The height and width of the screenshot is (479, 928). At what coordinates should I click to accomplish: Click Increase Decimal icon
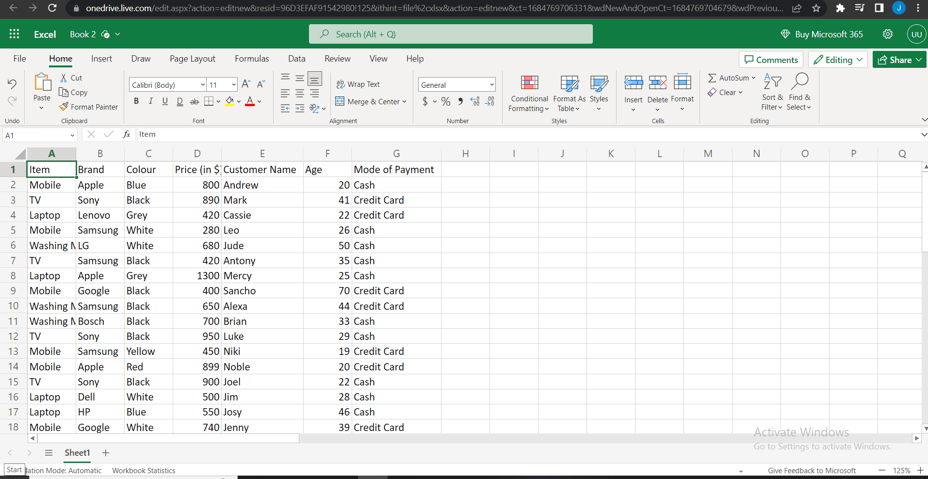(x=474, y=101)
